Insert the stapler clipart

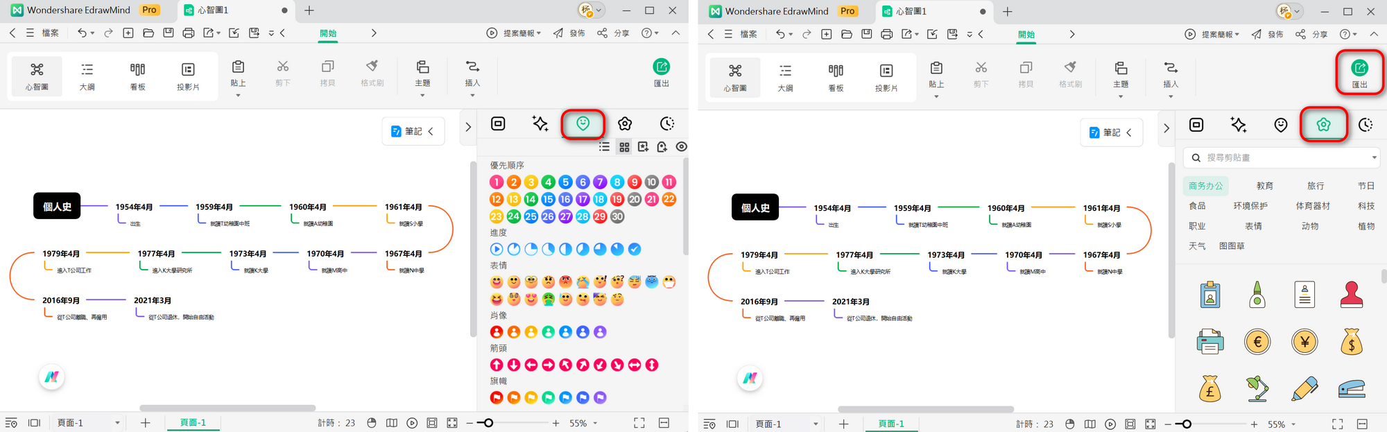1352,388
